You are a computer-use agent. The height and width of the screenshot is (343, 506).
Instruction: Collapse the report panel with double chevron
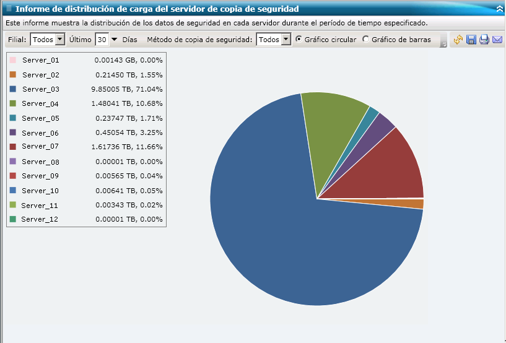[x=500, y=9]
